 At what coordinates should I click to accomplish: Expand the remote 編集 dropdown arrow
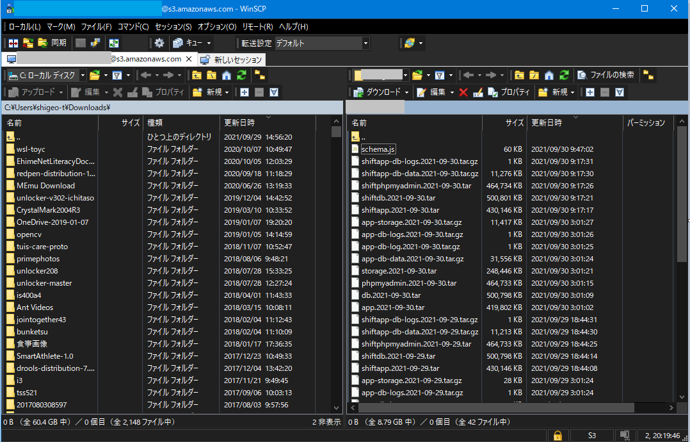[451, 92]
